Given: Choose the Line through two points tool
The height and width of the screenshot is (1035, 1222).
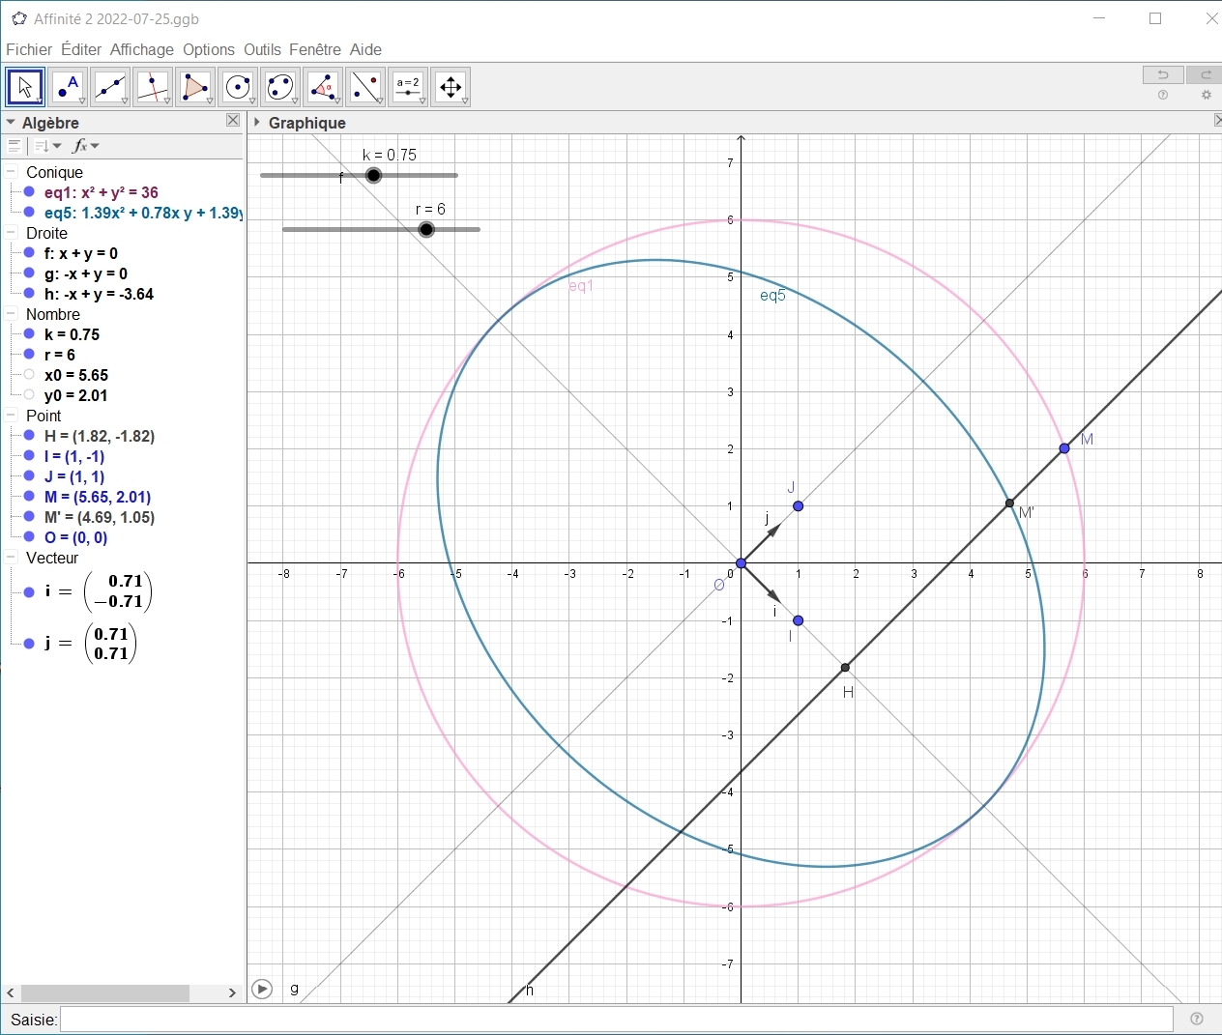Looking at the screenshot, I should point(110,87).
